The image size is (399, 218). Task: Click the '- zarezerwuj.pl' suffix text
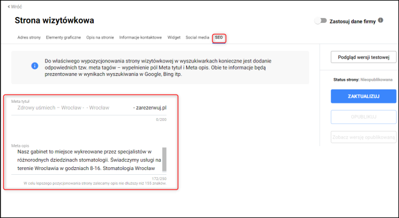pos(150,108)
